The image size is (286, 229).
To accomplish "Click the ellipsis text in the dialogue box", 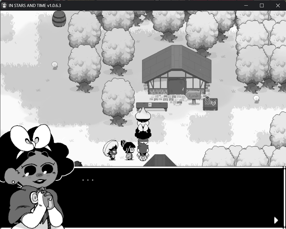I will (x=88, y=180).
